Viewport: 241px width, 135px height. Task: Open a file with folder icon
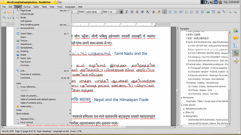(x=9, y=12)
